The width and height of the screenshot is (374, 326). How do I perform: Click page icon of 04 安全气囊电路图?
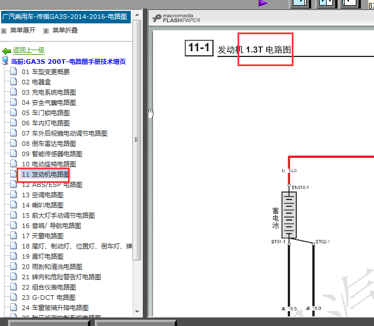[x=14, y=102]
